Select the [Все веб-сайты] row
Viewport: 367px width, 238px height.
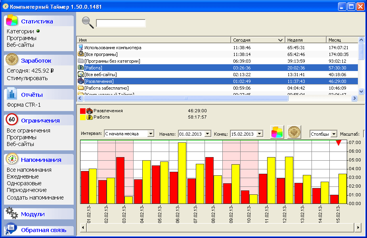pyautogui.click(x=101, y=75)
